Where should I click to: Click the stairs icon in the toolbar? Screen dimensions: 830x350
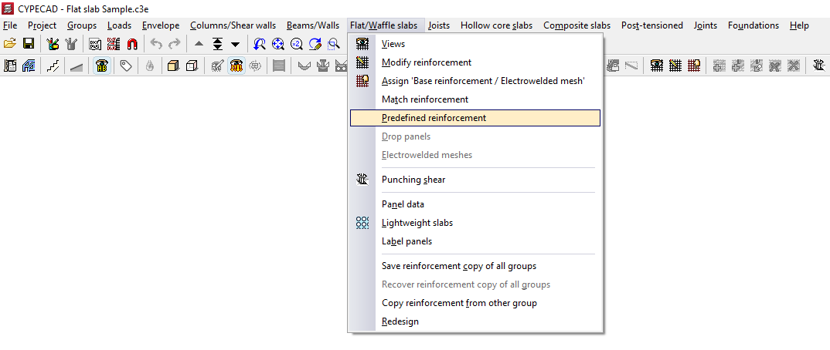53,66
